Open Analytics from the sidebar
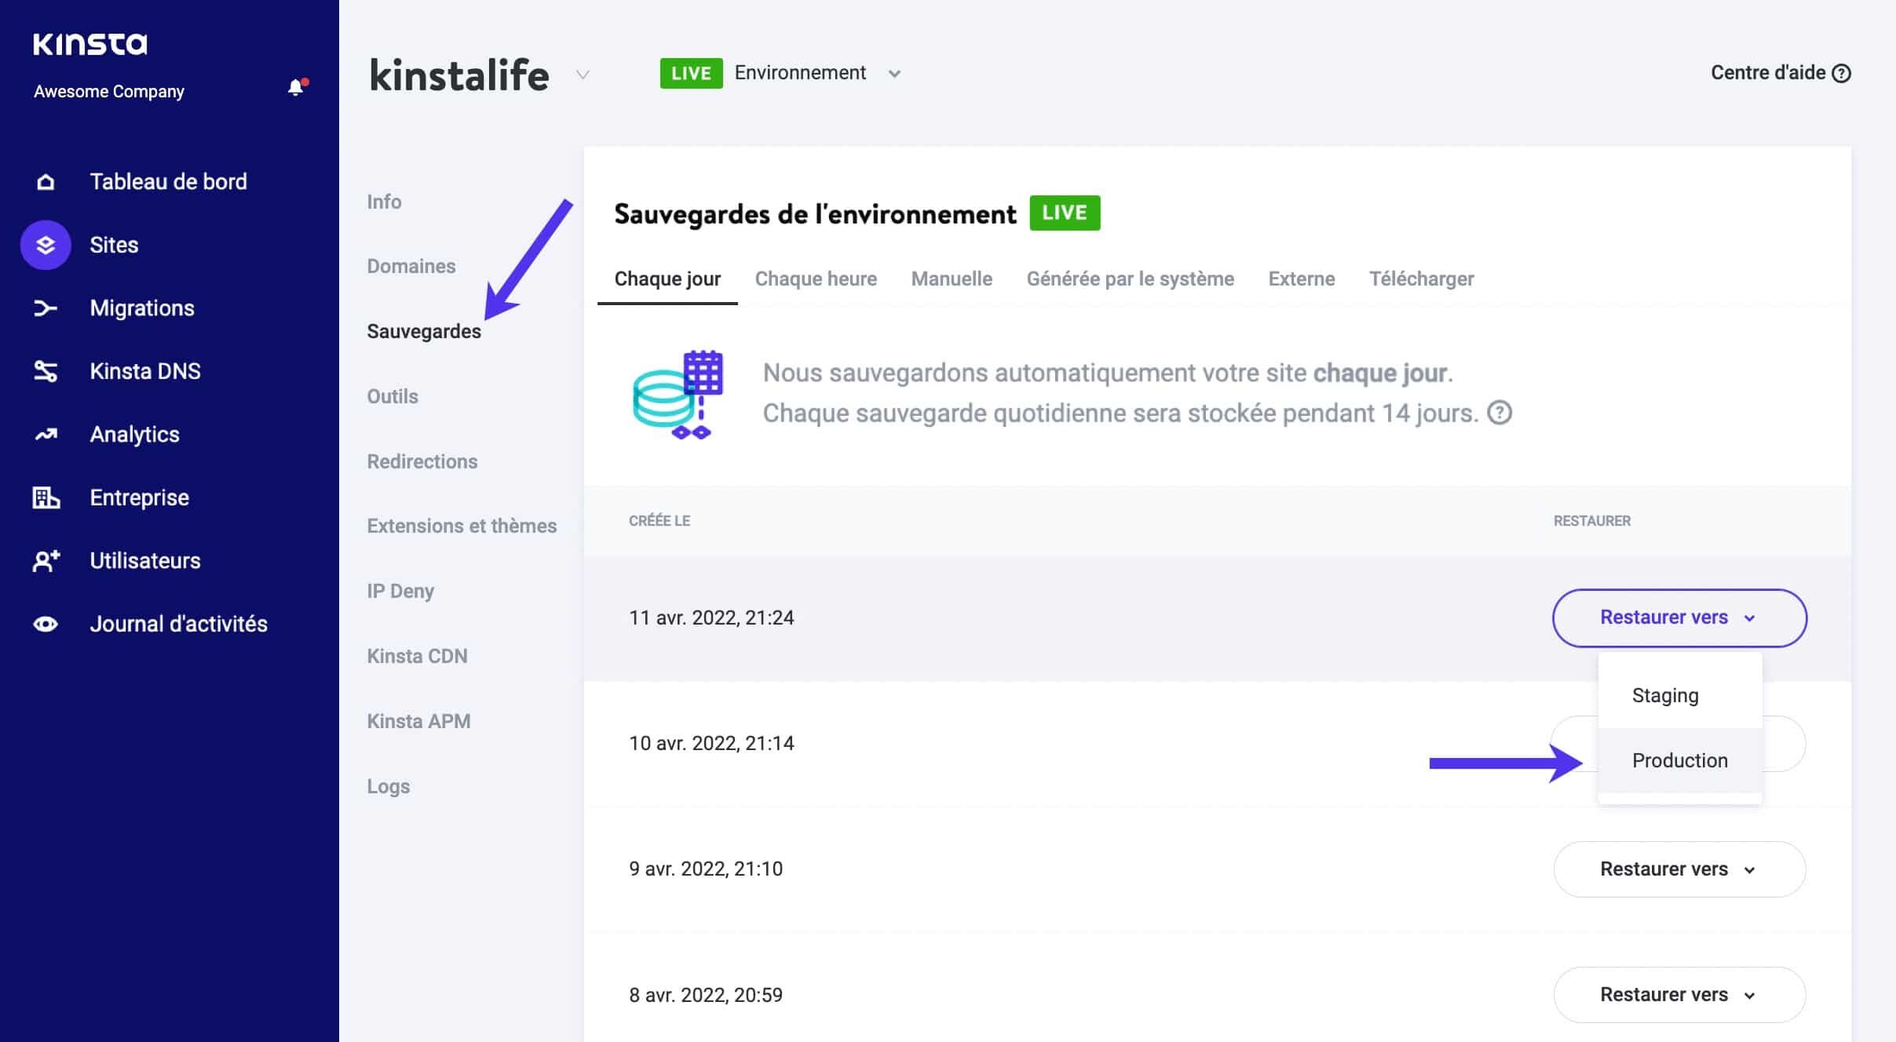The image size is (1896, 1042). tap(134, 435)
